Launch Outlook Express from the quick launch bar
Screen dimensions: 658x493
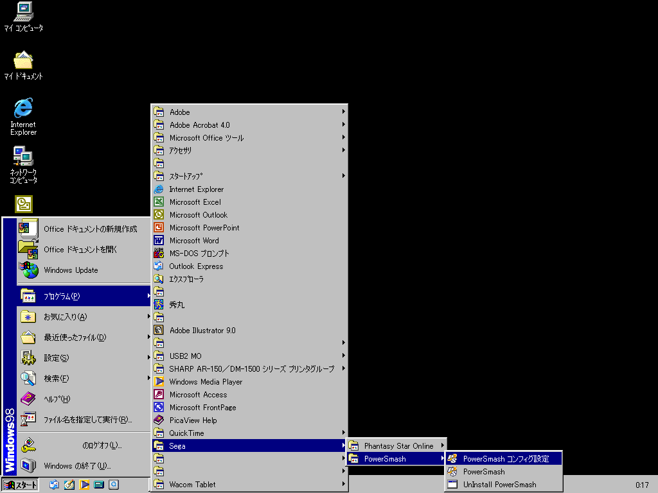54,485
